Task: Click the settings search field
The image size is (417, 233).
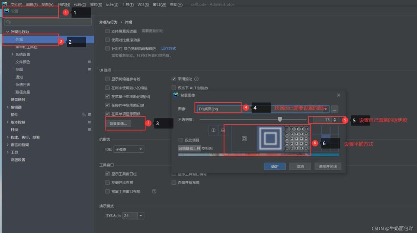Action: (48, 22)
